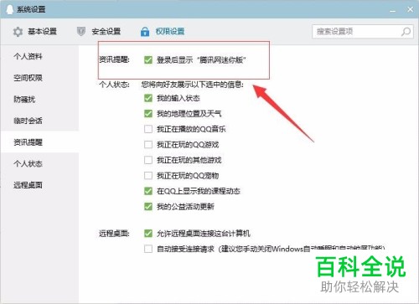Viewport: 419px width, 304px height.
Task: Enable 我正在播放的QQ音乐 checkbox
Action: [148, 129]
